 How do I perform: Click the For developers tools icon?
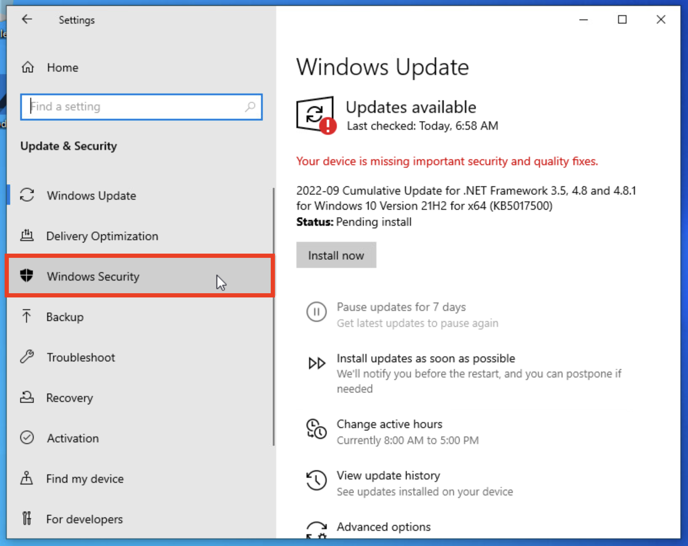27,519
